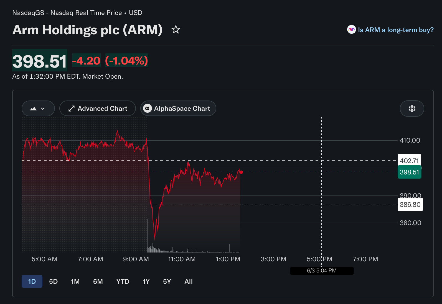Click the 6/3 5:04 PM crosshair time label
This screenshot has width=442, height=304.
322,270
